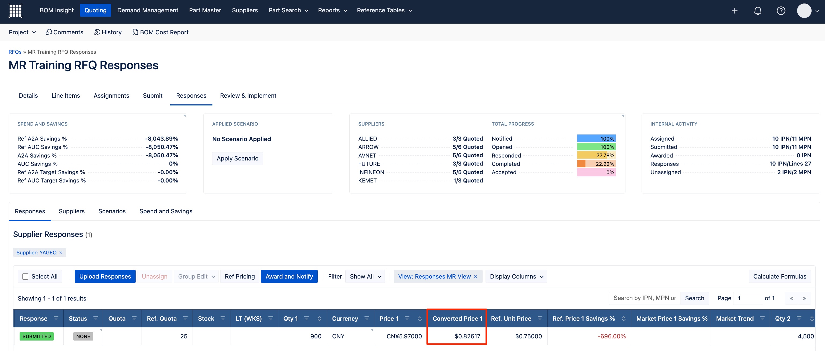
Task: Switch to the Spend and Savings sub-tab
Action: pos(166,211)
